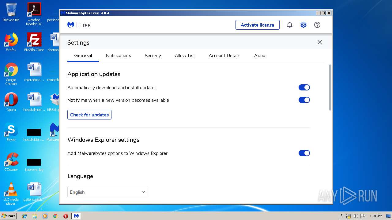The image size is (392, 220).
Task: Open Recycle Bin desktop icon
Action: 11,12
